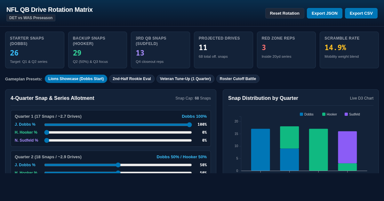Image resolution: width=384 pixels, height=201 pixels.
Task: Choose the 2nd-Half Rookie Eval preset
Action: 132,79
